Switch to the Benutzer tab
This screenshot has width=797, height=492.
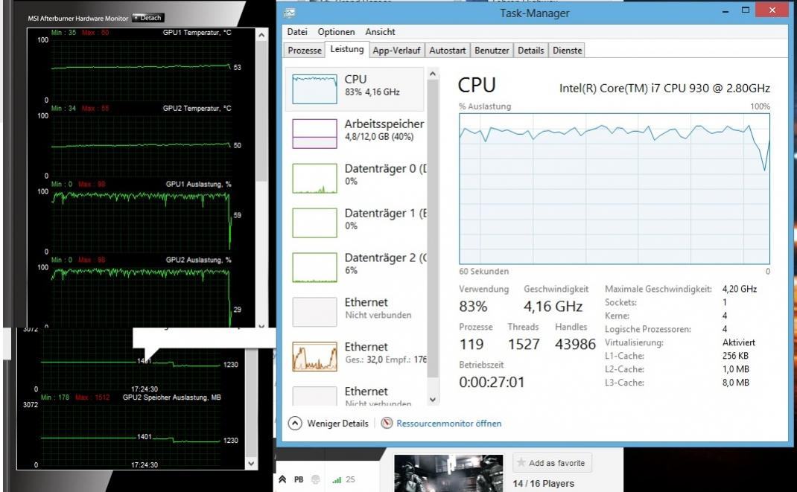click(492, 51)
